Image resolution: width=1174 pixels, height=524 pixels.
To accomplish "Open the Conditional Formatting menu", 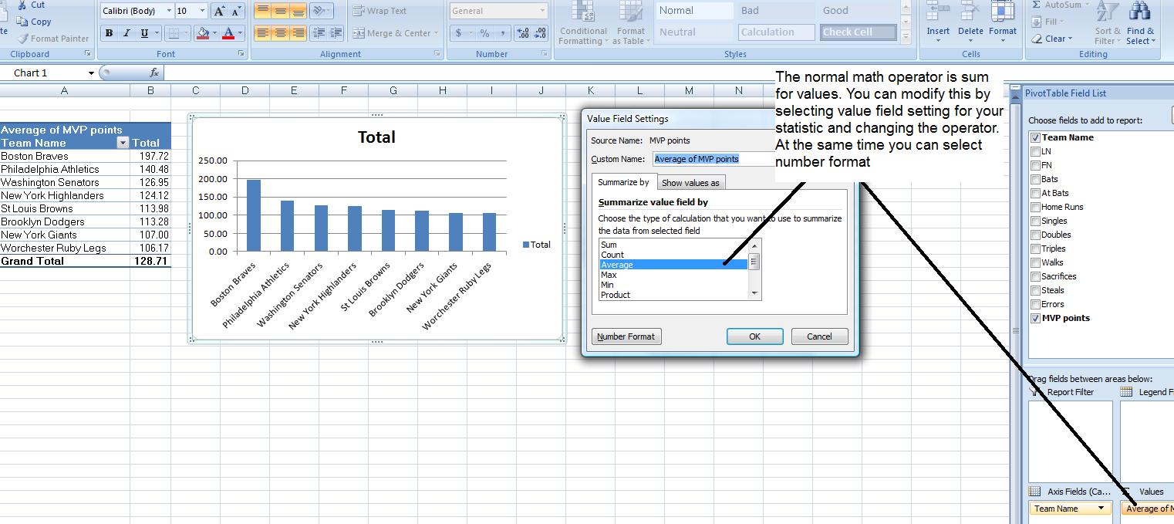I will 583,23.
